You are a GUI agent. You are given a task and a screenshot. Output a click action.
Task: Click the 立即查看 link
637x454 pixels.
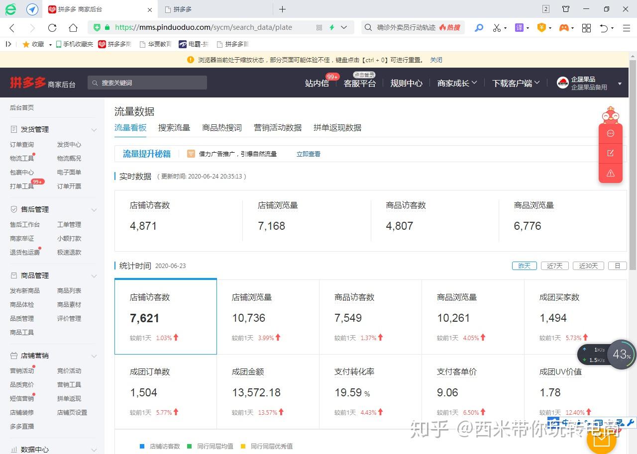(309, 154)
